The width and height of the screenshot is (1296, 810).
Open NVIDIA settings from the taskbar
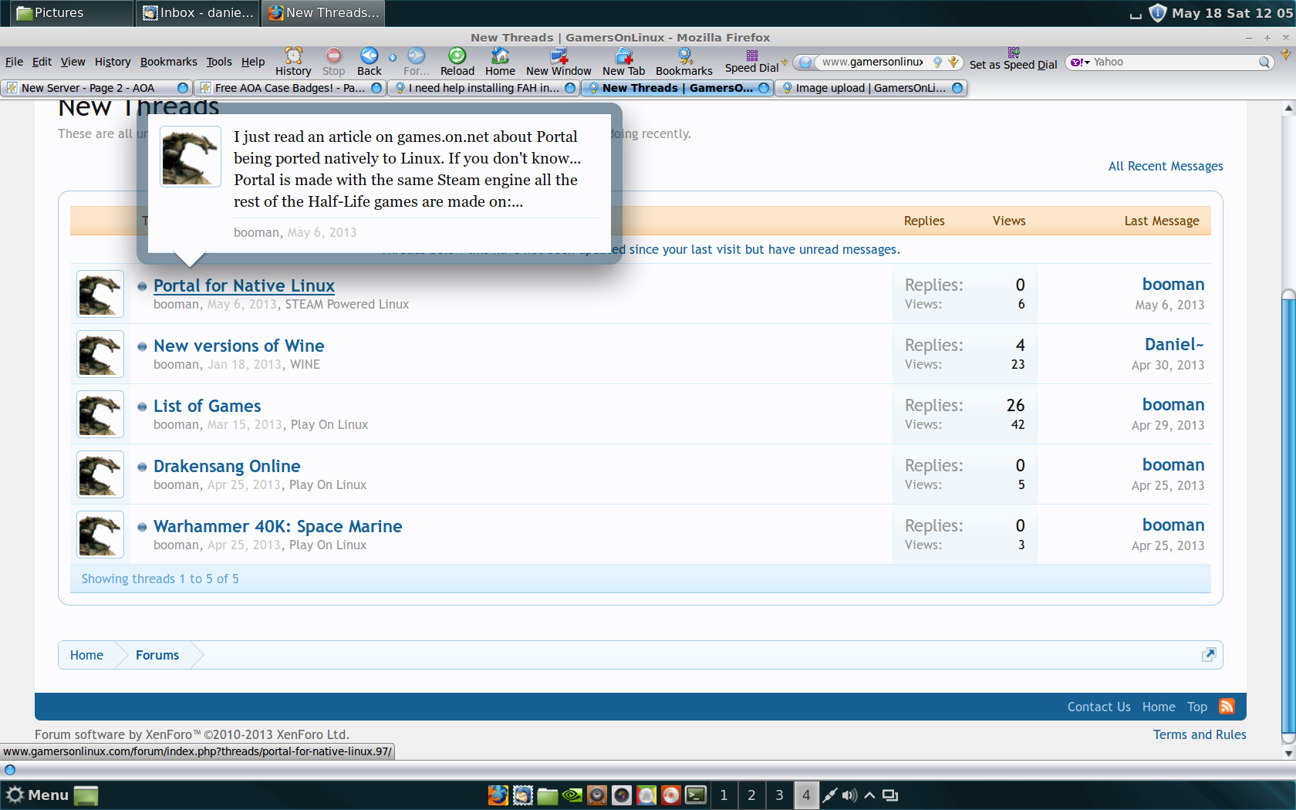[572, 795]
